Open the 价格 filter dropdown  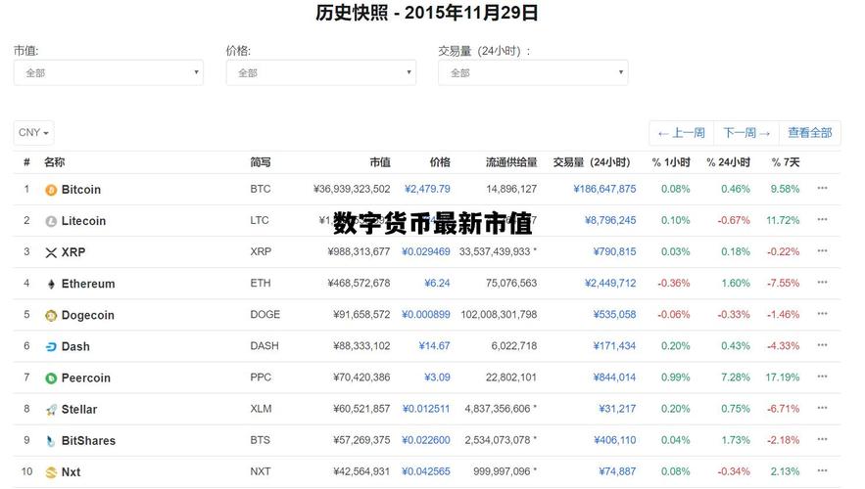click(321, 72)
